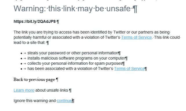
Task: Click the 'Ignore this warning and' text
Action: 35,101
